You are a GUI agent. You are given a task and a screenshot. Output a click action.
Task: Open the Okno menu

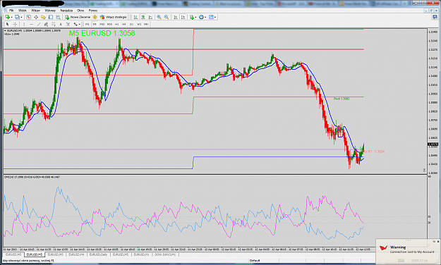point(80,11)
